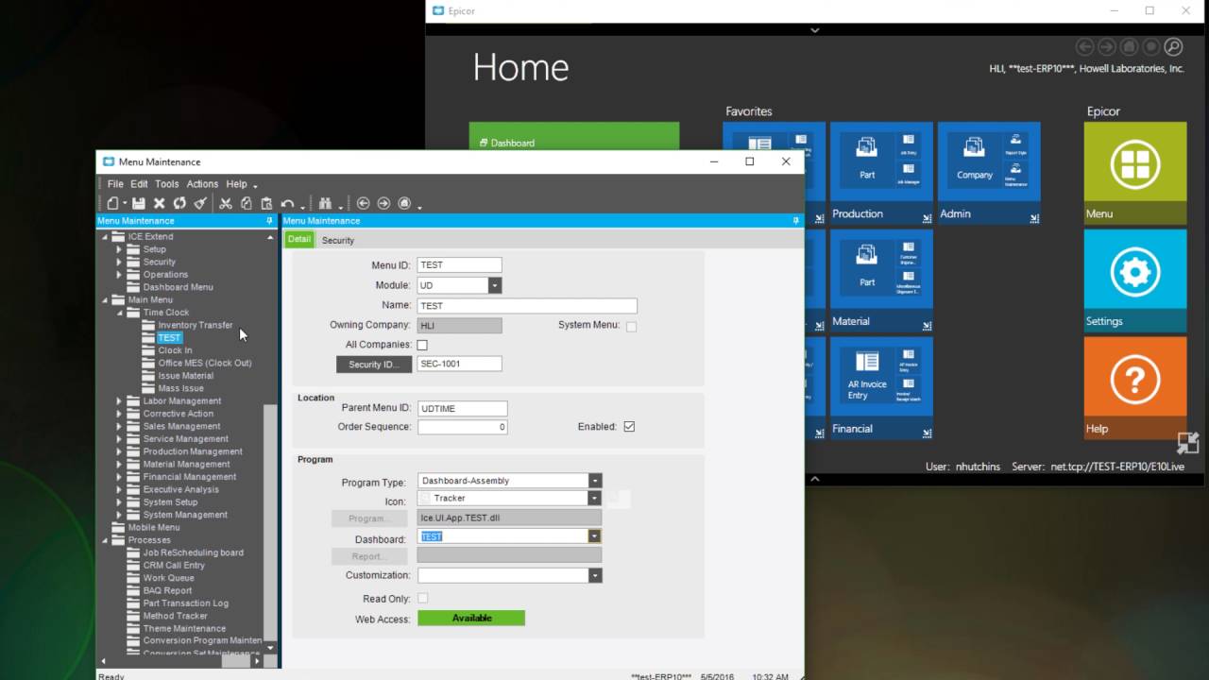Open the Actions menu

(202, 184)
